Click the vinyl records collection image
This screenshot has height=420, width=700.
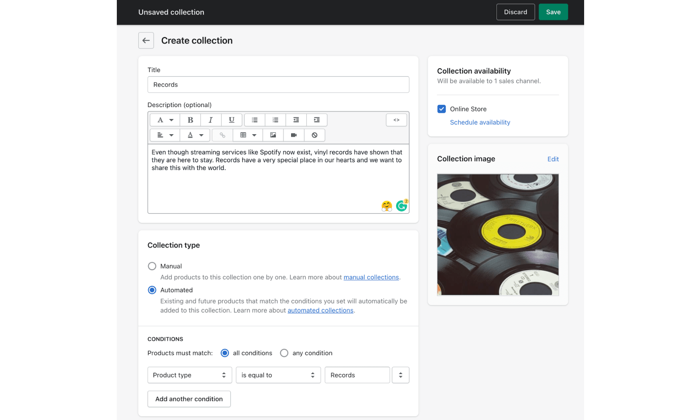coord(498,235)
